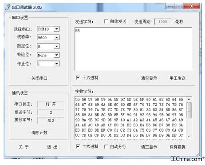Open the 停止位 1 dropdown

pyautogui.click(x=56, y=64)
